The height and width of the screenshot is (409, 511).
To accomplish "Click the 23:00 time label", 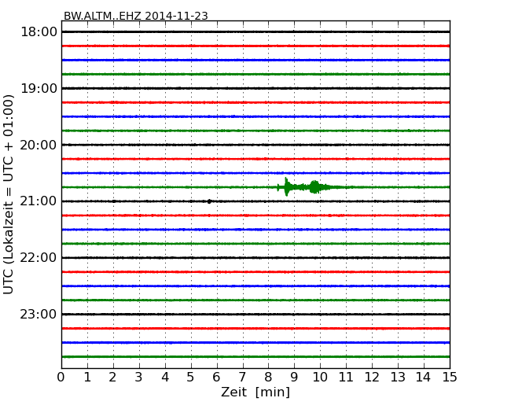I will coord(39,314).
